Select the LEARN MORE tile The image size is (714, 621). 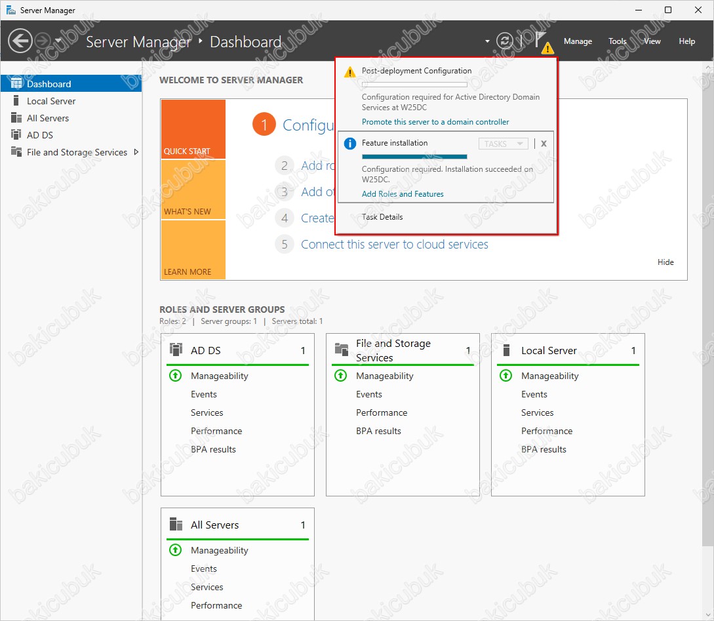pyautogui.click(x=193, y=249)
